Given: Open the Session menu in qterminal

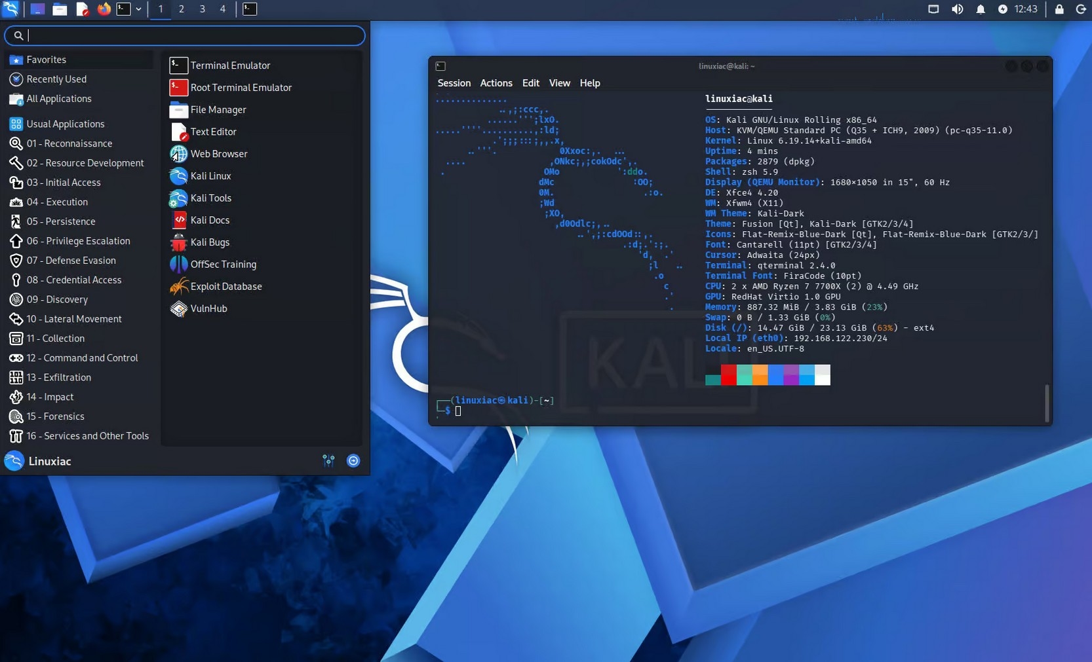Looking at the screenshot, I should pos(454,83).
